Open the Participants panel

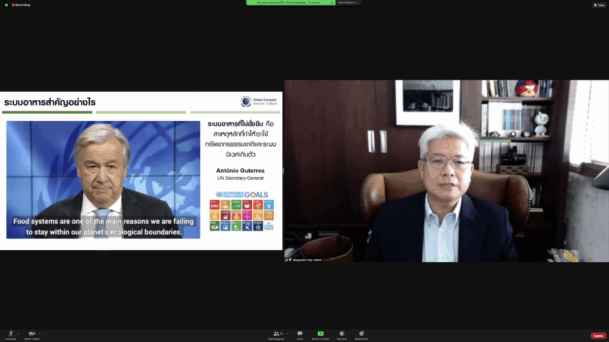pyautogui.click(x=276, y=335)
